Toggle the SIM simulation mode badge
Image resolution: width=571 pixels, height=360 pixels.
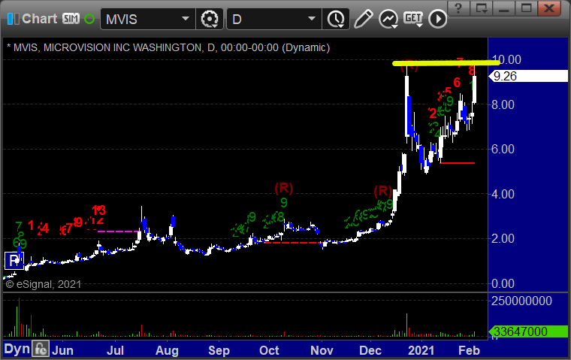point(71,18)
